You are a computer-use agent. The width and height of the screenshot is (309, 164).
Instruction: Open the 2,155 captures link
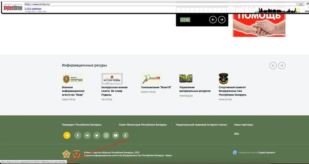pos(33,9)
